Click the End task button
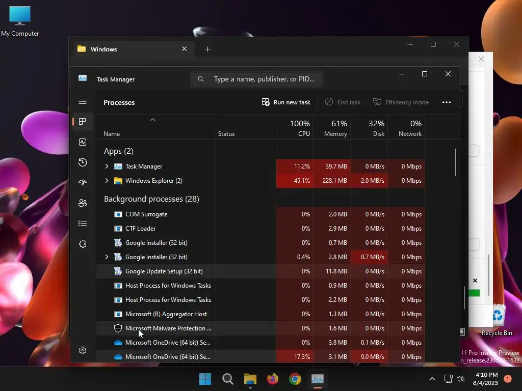 click(x=343, y=102)
